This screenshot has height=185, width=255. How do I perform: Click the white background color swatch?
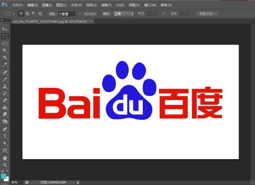point(7,179)
